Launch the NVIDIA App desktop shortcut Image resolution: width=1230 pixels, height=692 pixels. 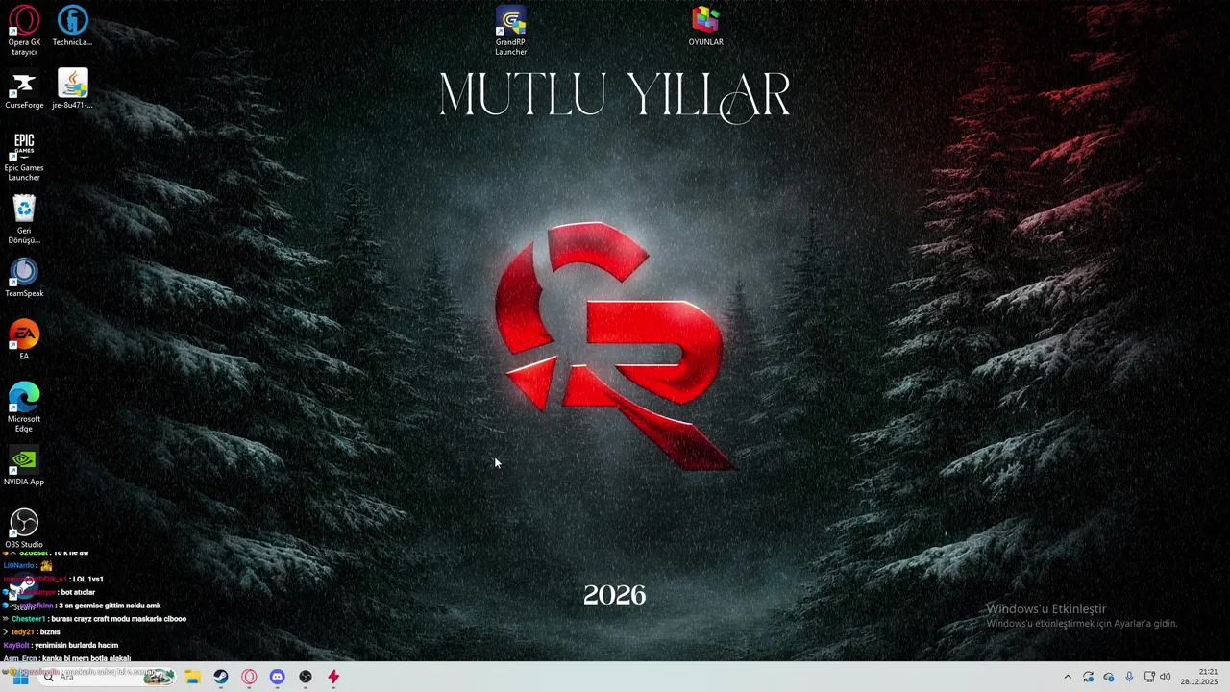coord(24,466)
